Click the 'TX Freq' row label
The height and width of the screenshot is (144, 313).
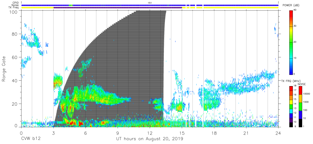14,8
